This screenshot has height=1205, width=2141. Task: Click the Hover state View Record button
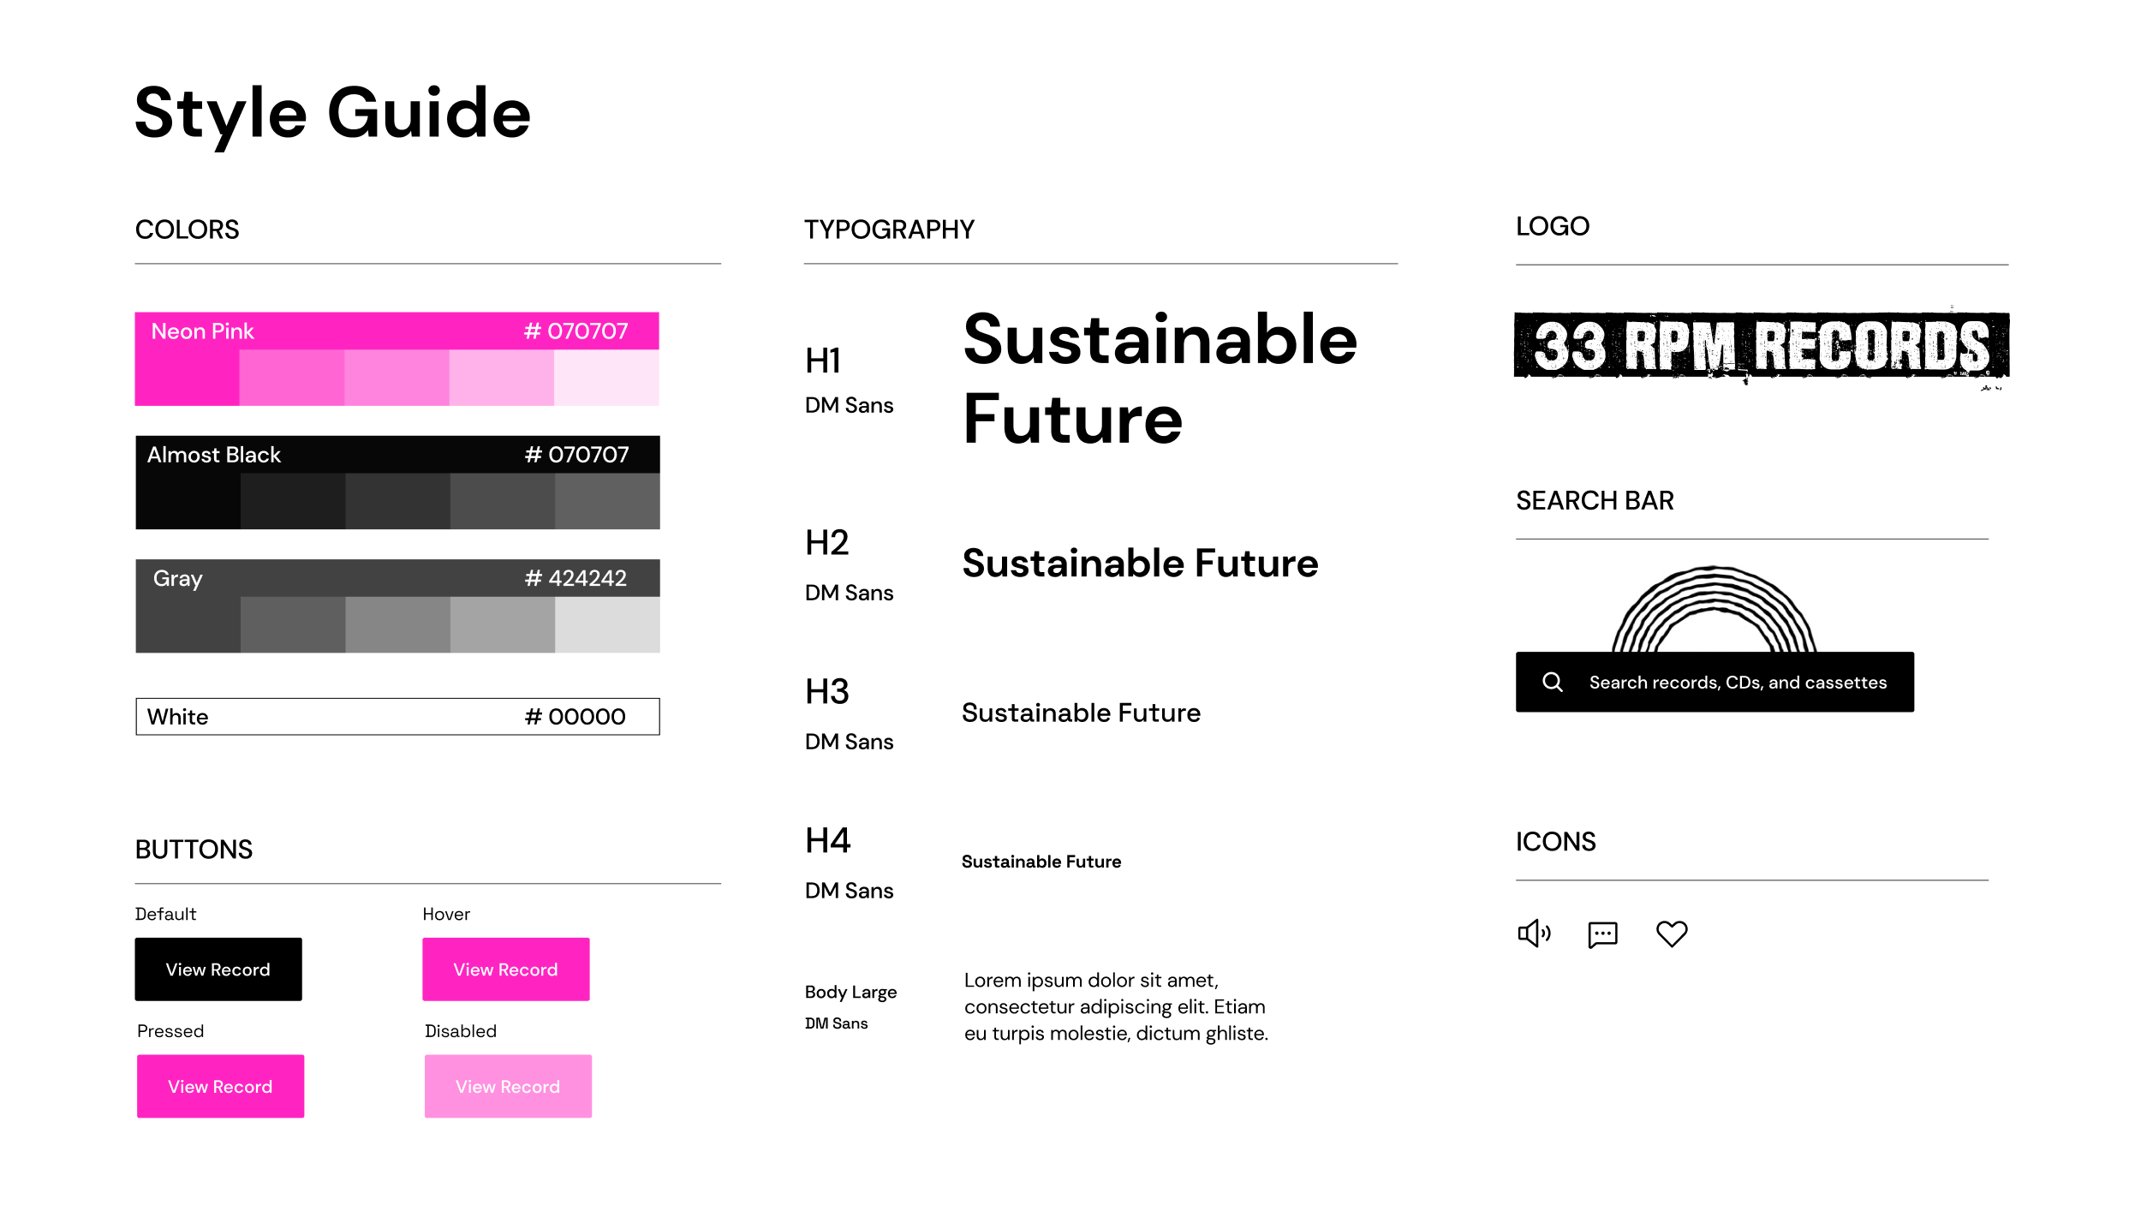tap(506, 969)
